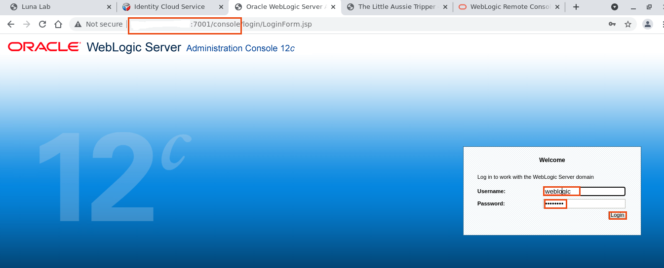Go back to the previous page

(x=11, y=24)
